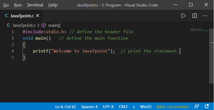This screenshot has height=110, width=214.
Task: Select the UTF-8 encoding indicator
Action: [x=108, y=107]
